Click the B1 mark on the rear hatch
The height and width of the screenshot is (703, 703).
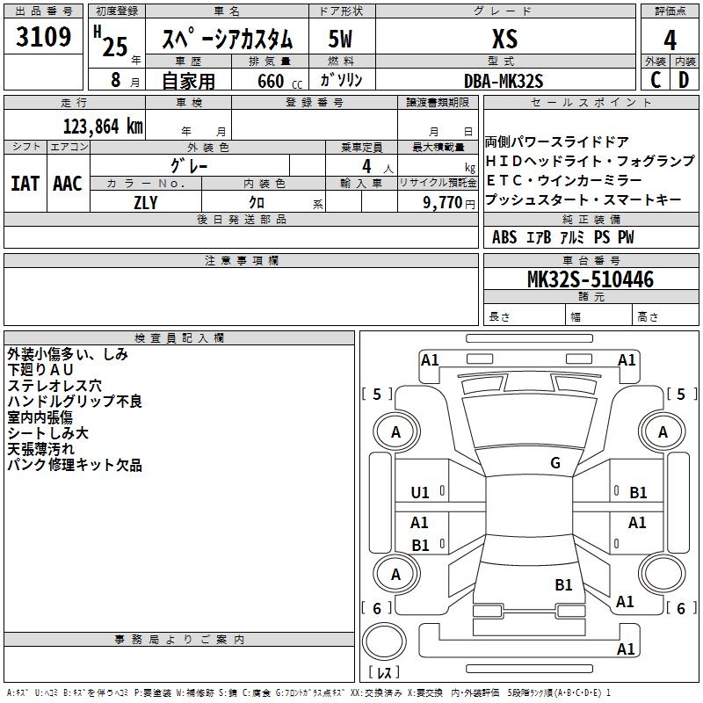563,584
